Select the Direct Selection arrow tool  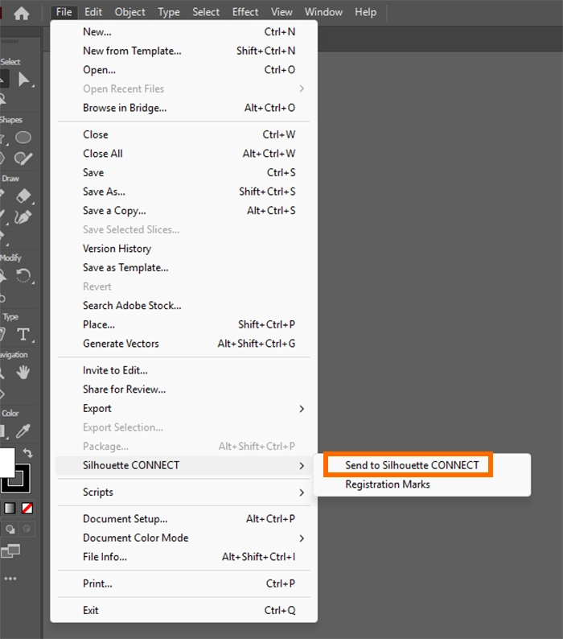[24, 79]
